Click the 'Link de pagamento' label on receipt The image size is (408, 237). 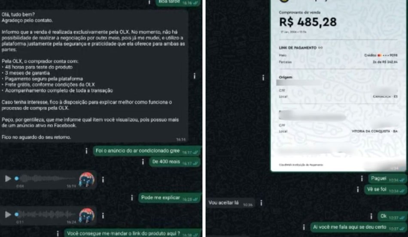298,48
